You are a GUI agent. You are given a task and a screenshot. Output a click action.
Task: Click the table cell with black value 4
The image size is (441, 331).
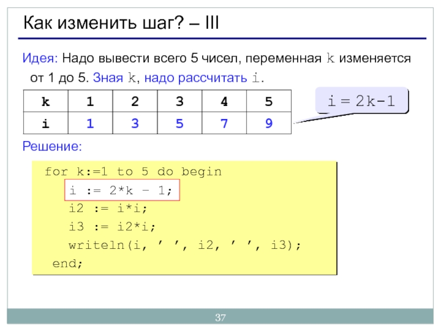point(224,103)
